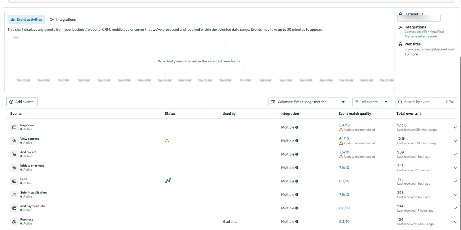This screenshot has height=230, width=461.
Task: Click the Add to cart icon
Action: pyautogui.click(x=14, y=154)
